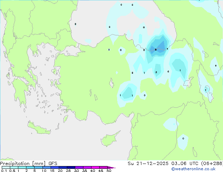Click the 'Precipitation [mm] GFS' title
This screenshot has height=172, width=223.
click(28, 164)
